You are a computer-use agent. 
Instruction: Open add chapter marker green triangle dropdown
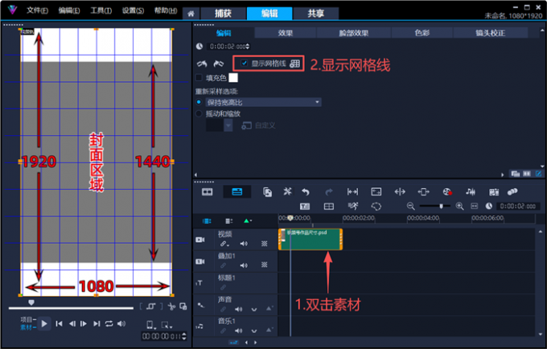tap(248, 221)
